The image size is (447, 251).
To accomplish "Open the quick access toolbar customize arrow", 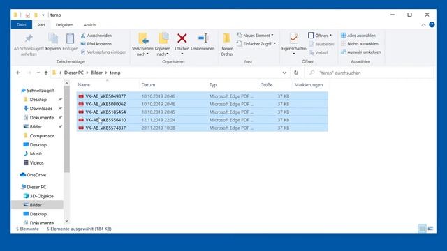I will [x=43, y=15].
